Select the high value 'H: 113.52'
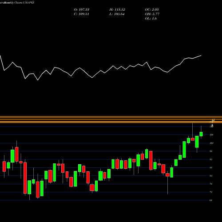The width and height of the screenshot is (222, 222). point(117,9)
